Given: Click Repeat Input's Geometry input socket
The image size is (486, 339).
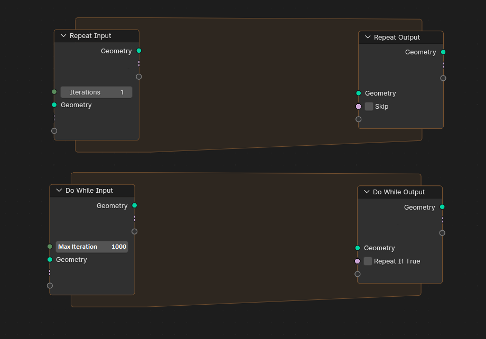Looking at the screenshot, I should 54,105.
